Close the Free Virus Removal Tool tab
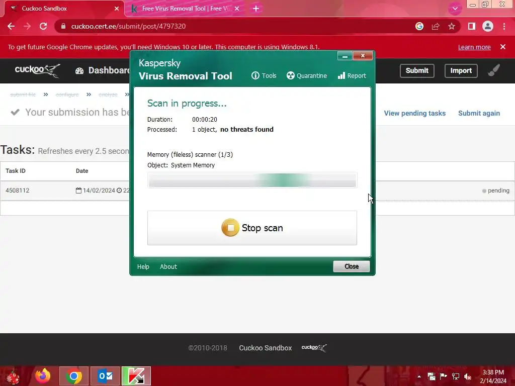The image size is (515, 386). point(237,9)
